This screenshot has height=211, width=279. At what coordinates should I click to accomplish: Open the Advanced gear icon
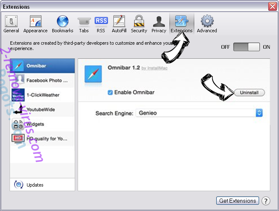(x=207, y=21)
